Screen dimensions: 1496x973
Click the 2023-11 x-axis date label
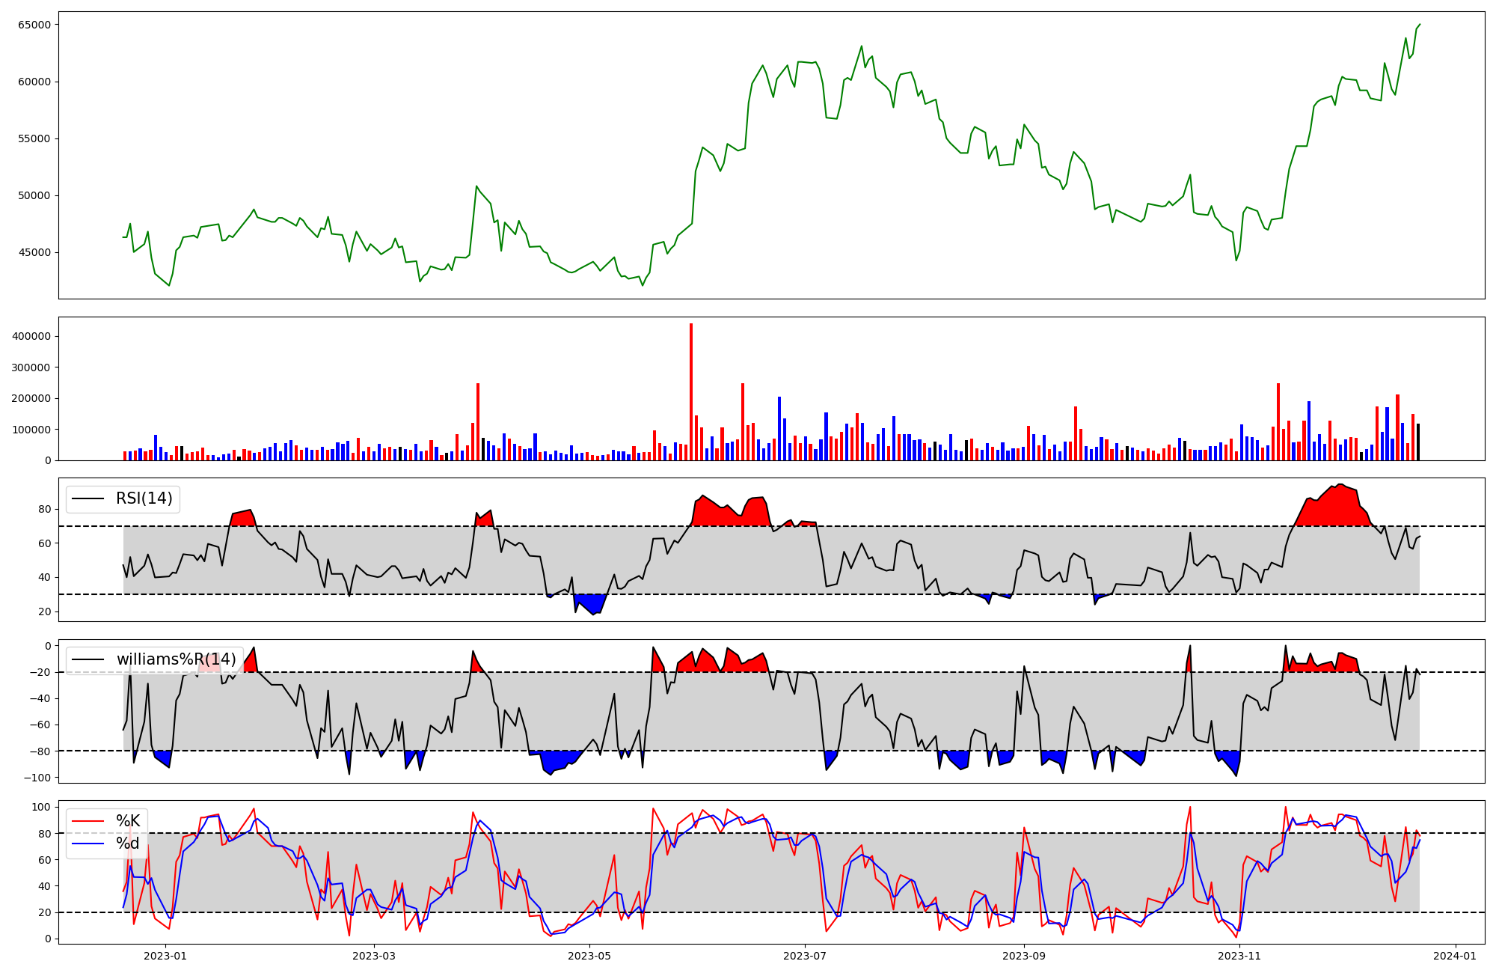pyautogui.click(x=1239, y=956)
